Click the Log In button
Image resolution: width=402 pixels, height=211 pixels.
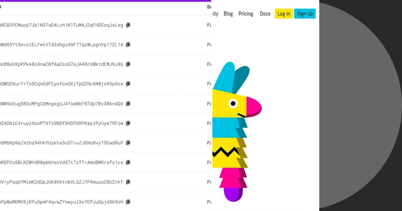[x=283, y=13]
